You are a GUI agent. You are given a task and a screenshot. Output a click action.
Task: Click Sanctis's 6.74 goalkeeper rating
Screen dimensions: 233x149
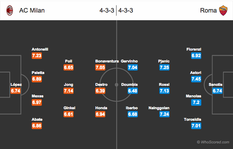pos(217,91)
